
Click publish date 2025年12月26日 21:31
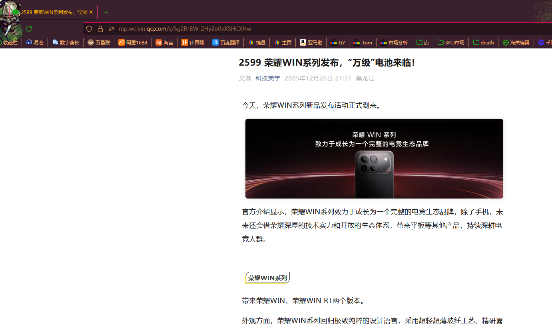click(318, 78)
